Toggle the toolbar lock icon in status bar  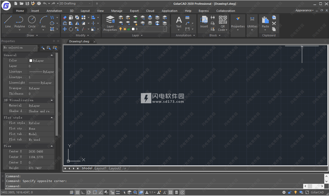[x=290, y=192]
